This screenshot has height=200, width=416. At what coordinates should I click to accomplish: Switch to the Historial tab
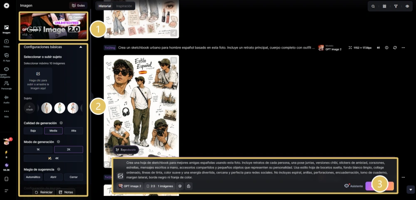(105, 6)
